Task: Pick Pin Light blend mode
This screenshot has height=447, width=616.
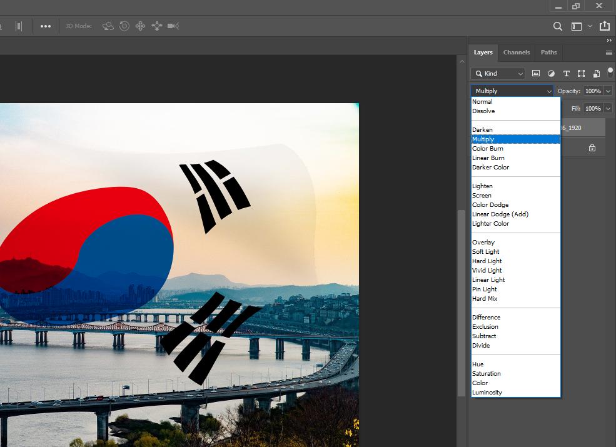Action: coord(515,289)
